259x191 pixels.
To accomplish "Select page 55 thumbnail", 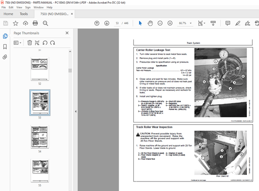I will 40,171.
